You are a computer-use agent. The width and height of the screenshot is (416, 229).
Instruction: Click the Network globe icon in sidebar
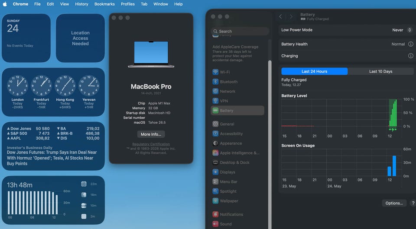[x=215, y=91]
